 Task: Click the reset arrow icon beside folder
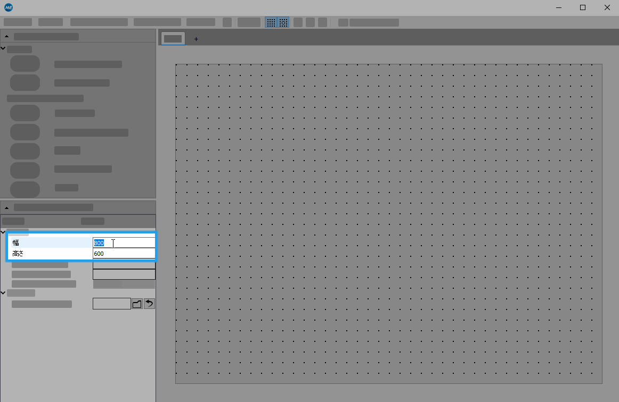pos(150,304)
